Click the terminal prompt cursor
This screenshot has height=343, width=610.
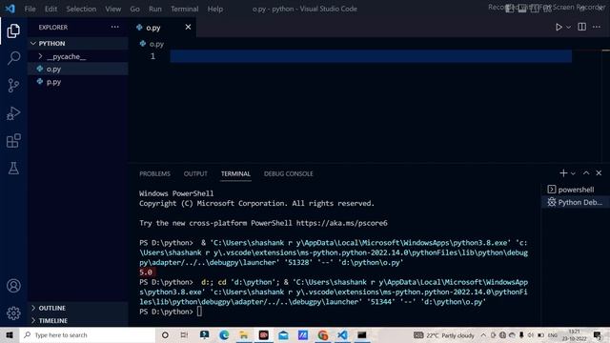199,312
